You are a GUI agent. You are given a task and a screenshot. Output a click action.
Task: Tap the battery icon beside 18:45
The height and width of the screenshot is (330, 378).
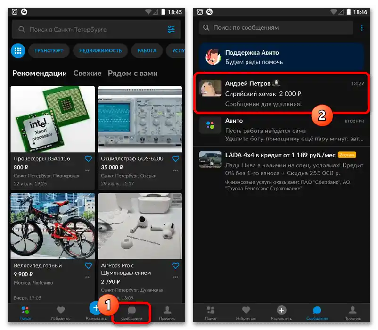(x=163, y=12)
